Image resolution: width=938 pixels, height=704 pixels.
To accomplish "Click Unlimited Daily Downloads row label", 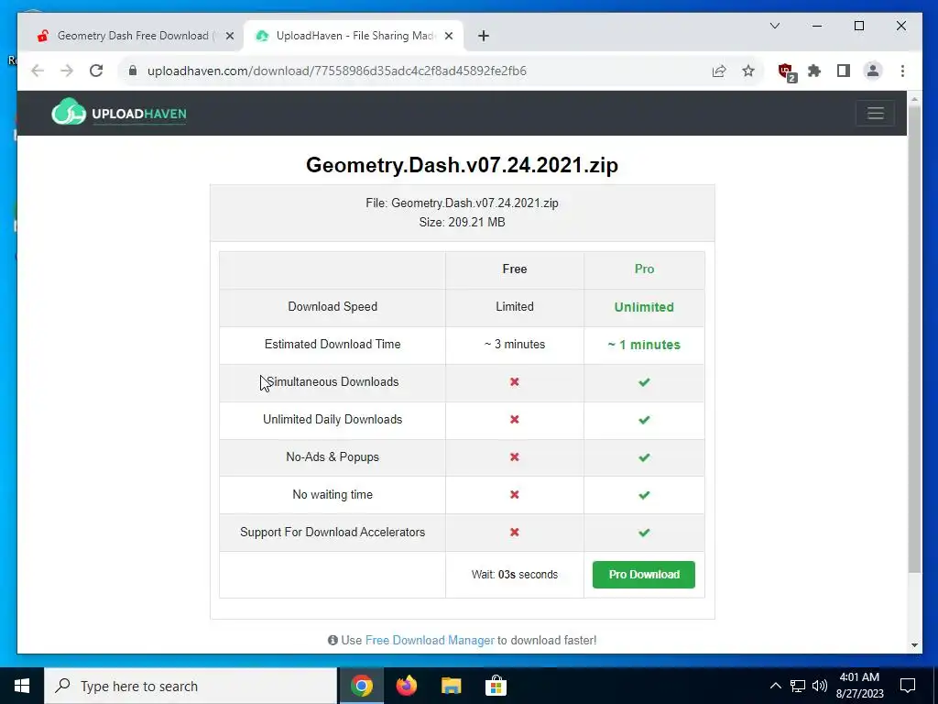I will (x=333, y=420).
